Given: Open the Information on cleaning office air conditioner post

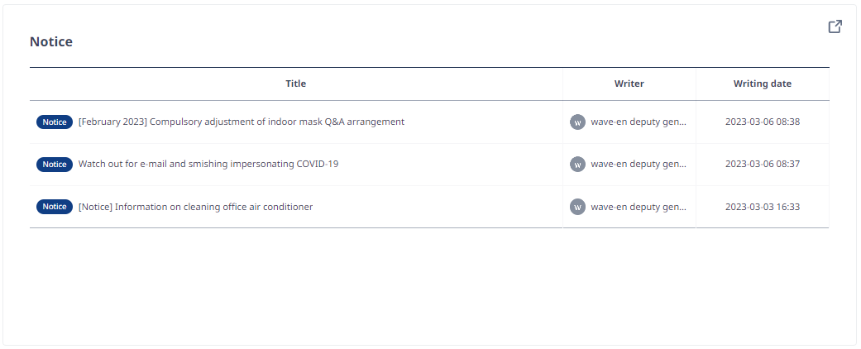Looking at the screenshot, I should click(195, 207).
